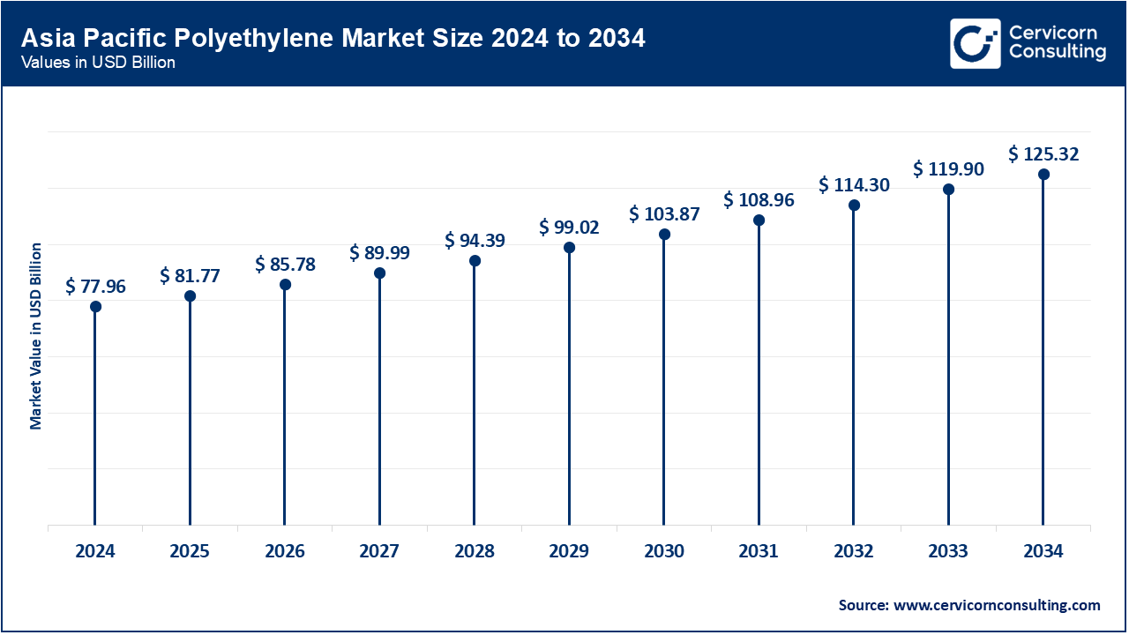This screenshot has width=1129, height=635.
Task: Click the Market Value axis label
Action: 36,337
